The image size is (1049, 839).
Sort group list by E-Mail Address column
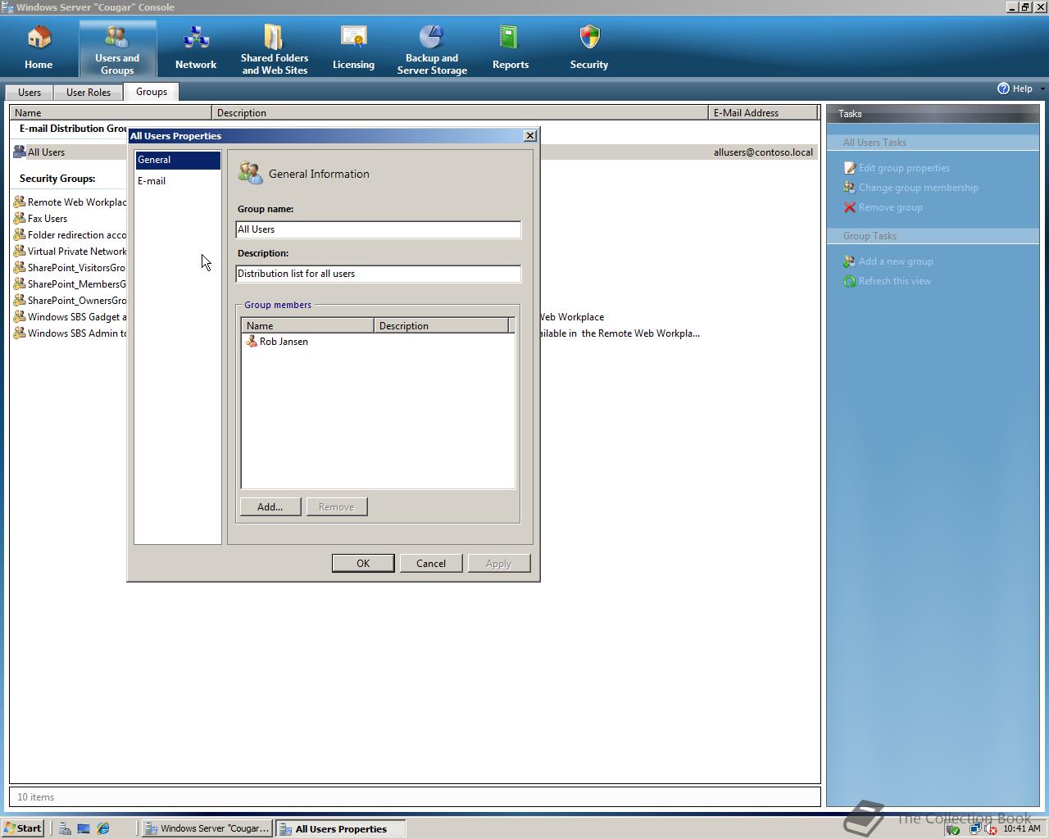764,113
